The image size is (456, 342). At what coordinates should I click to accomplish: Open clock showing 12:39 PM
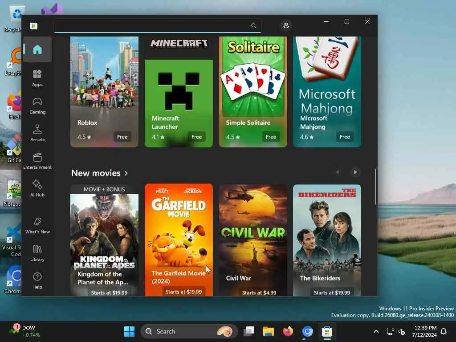click(424, 331)
